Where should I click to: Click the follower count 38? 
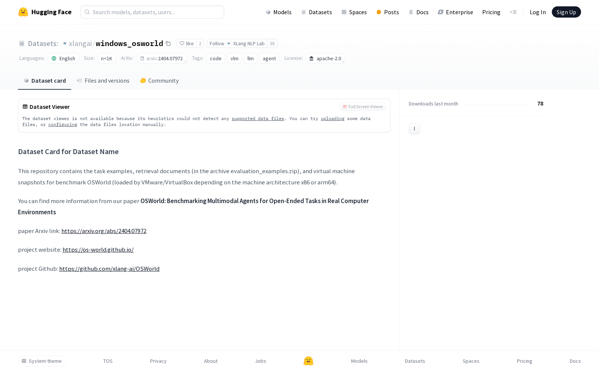[x=272, y=43]
